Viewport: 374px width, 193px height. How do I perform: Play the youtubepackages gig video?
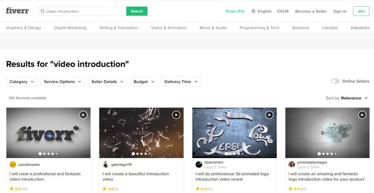[362, 115]
